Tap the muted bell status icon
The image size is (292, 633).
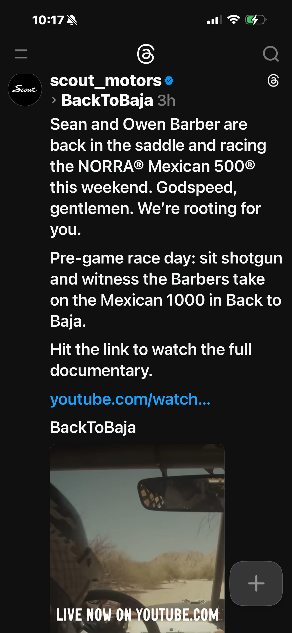coord(72,20)
